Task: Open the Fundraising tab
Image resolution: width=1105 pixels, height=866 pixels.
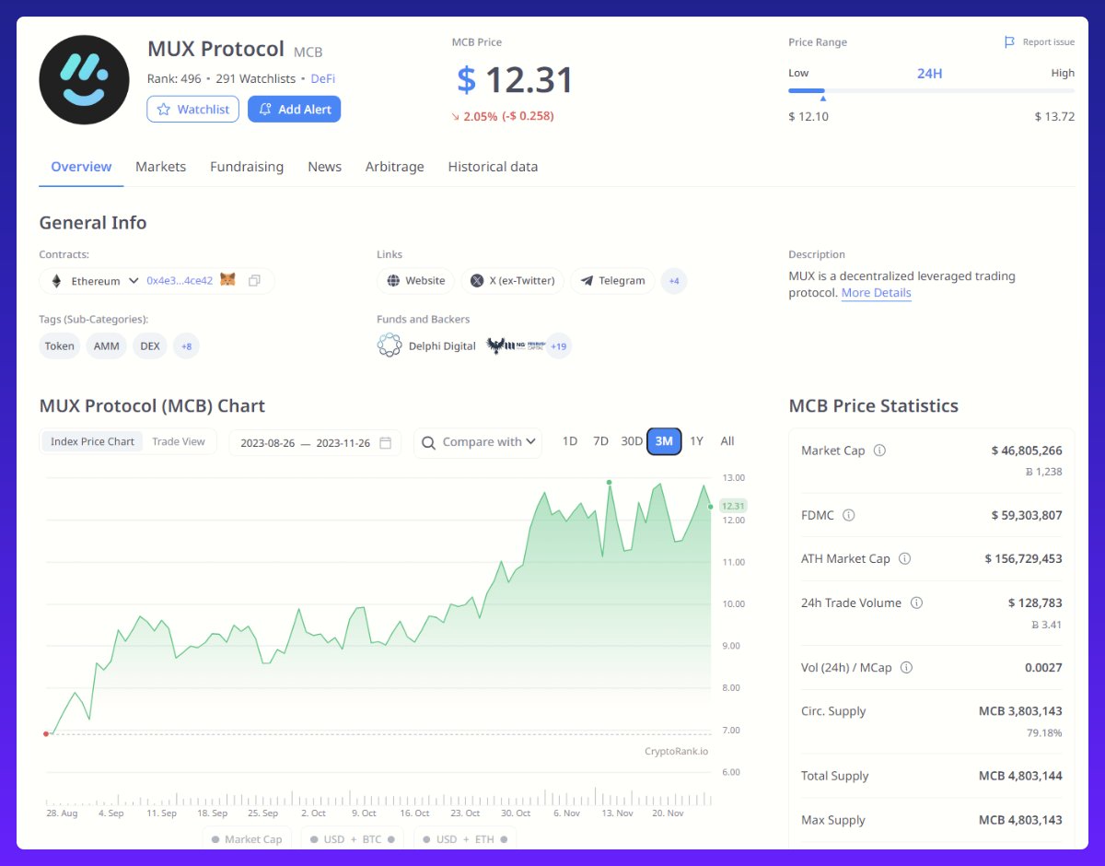Action: [247, 167]
